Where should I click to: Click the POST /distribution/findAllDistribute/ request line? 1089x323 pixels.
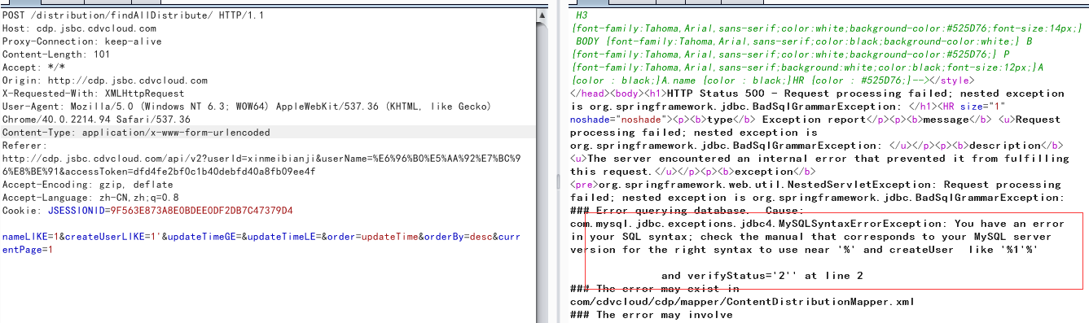point(134,15)
